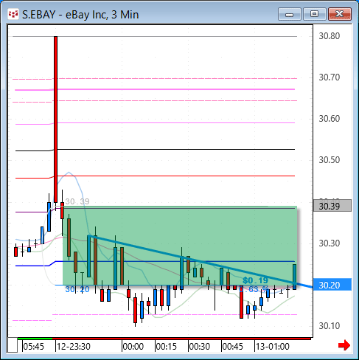Screen dimensions: 359x360
Task: Click the 30.80 price axis label
Action: [330, 36]
